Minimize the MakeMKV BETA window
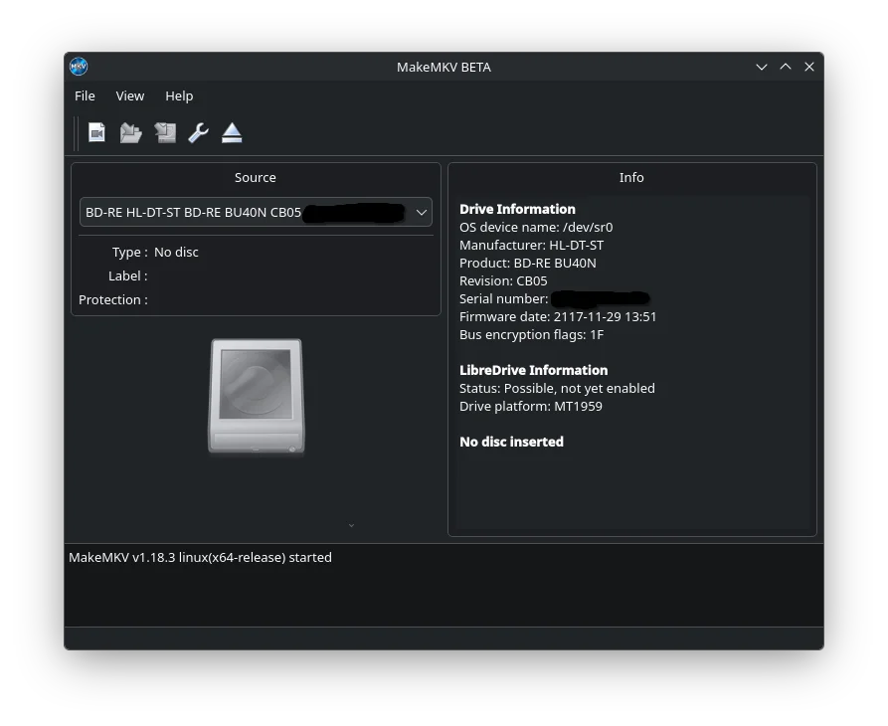This screenshot has width=888, height=726. click(762, 67)
